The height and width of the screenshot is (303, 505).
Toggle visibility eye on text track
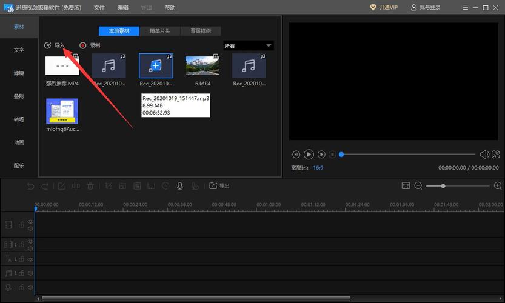pos(30,259)
